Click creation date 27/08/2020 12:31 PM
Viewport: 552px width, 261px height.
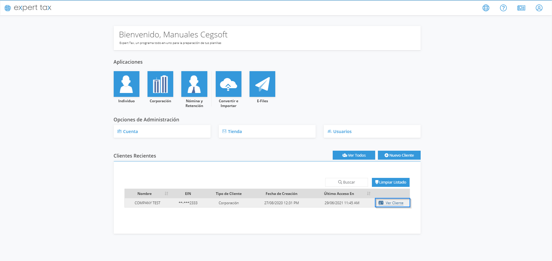coord(282,203)
